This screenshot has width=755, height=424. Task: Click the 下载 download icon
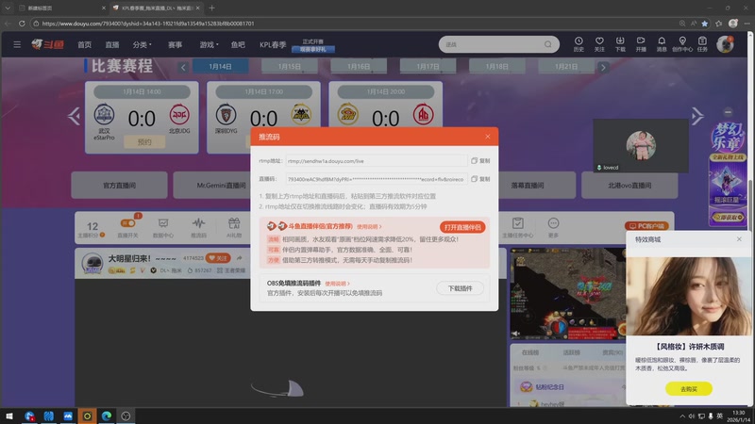[x=620, y=44]
